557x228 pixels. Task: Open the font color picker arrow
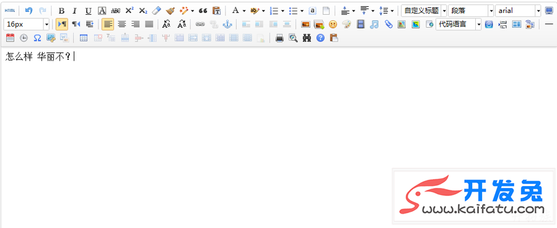[x=244, y=11]
